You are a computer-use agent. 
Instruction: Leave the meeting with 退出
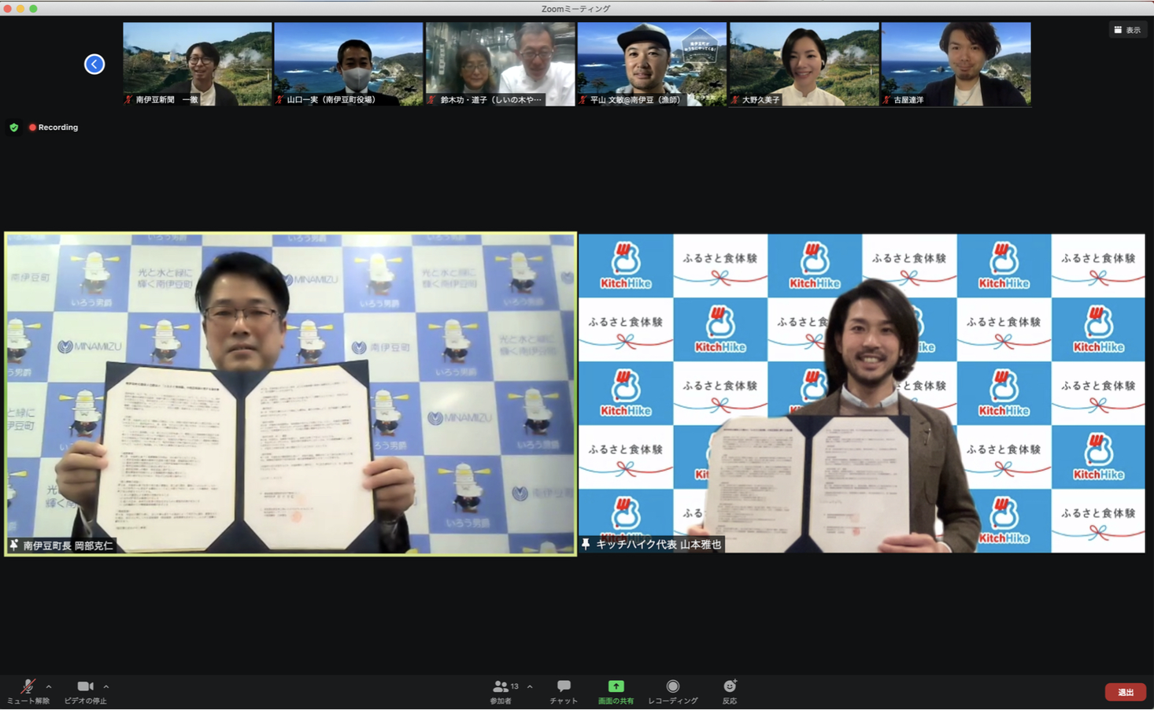pos(1126,692)
